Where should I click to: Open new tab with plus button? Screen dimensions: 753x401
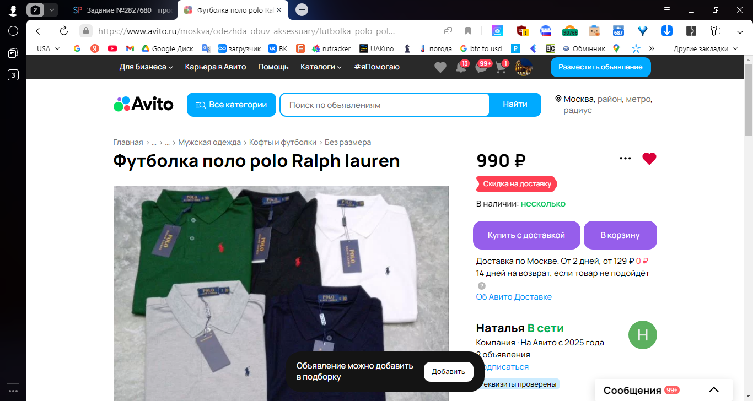click(x=302, y=10)
